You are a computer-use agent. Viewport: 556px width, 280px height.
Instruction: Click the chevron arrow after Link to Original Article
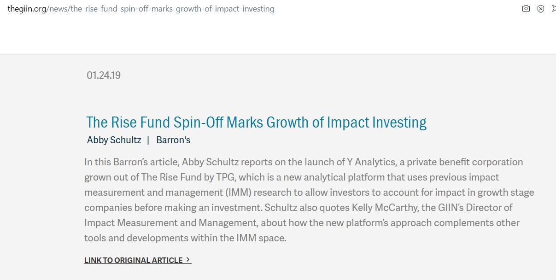click(x=187, y=260)
